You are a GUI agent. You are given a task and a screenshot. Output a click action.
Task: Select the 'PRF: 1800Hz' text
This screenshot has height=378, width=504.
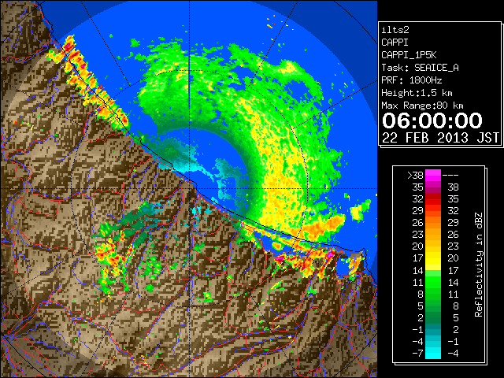[412, 80]
